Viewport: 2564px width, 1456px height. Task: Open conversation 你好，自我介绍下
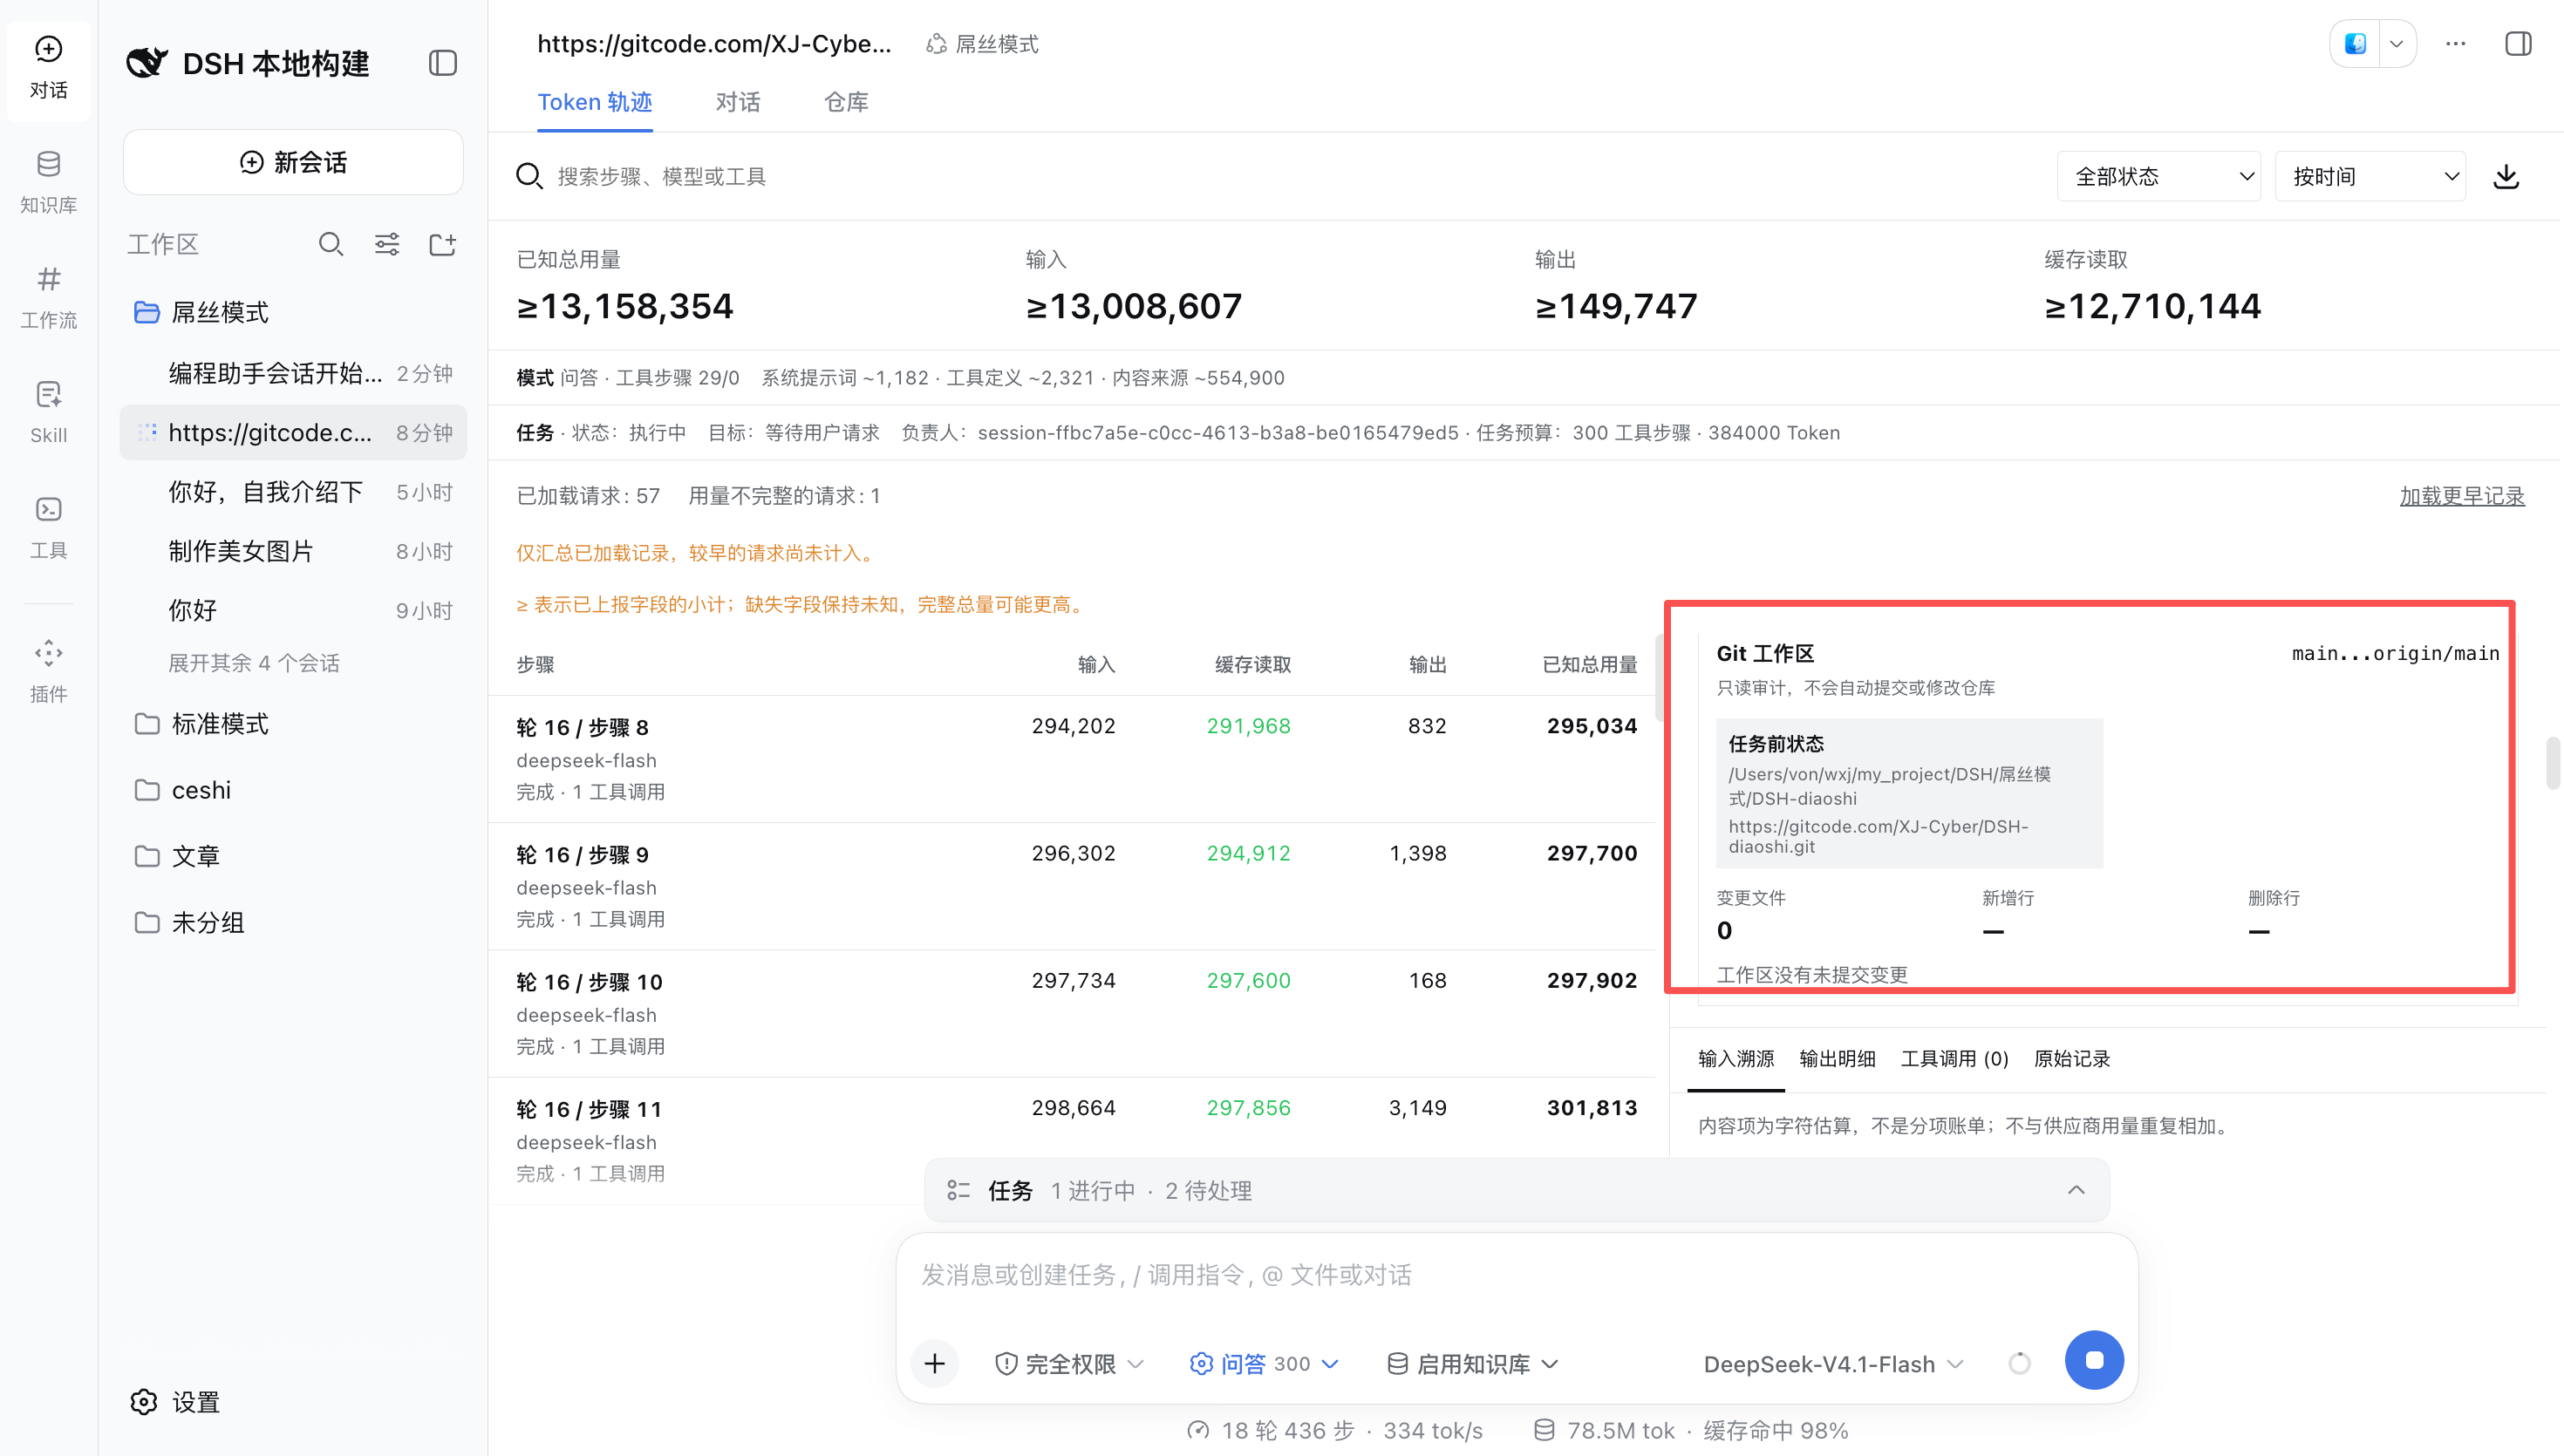click(x=293, y=492)
